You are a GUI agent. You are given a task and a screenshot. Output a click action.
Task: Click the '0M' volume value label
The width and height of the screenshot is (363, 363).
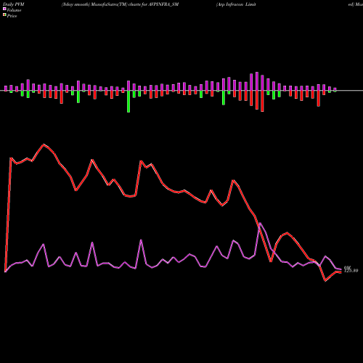(x=347, y=268)
